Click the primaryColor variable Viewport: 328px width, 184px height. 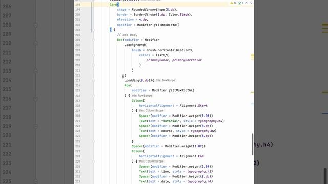(157, 60)
